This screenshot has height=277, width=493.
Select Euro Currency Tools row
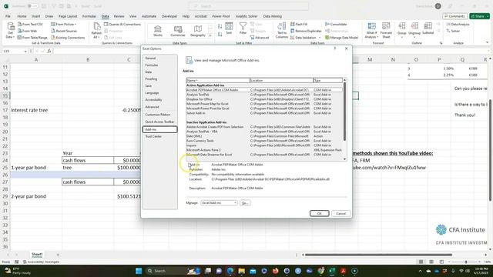[264, 141]
